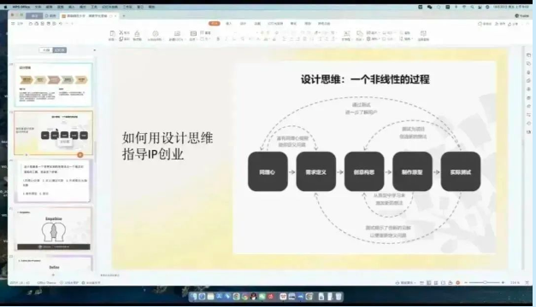Select the highlighted Home ribbon tab
536x307 pixels.
coord(215,23)
